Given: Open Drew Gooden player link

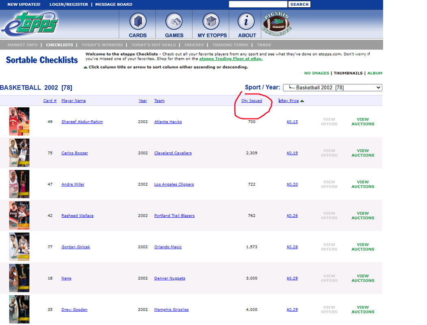Looking at the screenshot, I should 74,310.
